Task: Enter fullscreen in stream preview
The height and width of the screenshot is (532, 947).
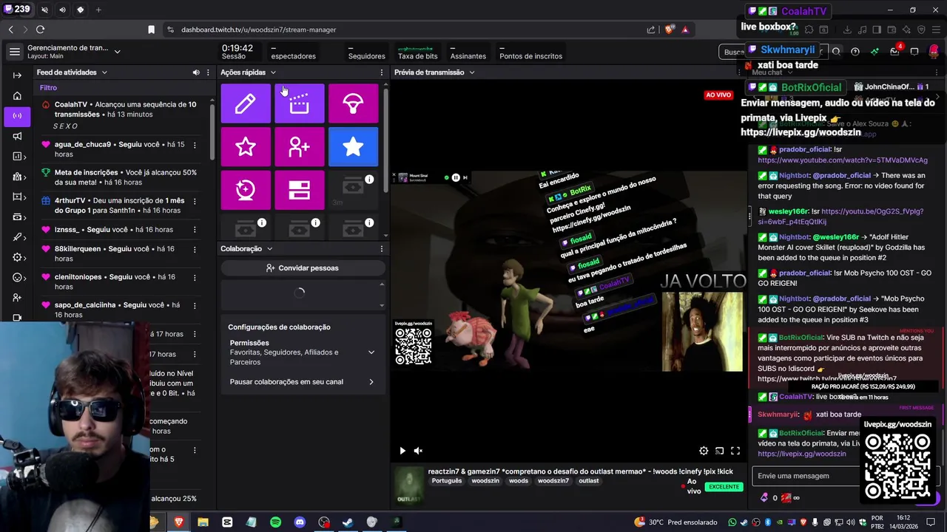Action: (735, 451)
